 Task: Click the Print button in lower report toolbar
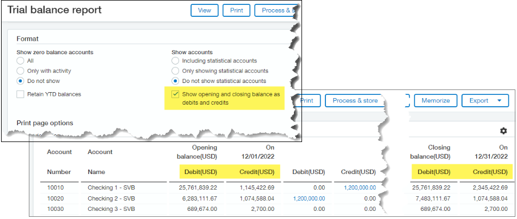tap(306, 100)
